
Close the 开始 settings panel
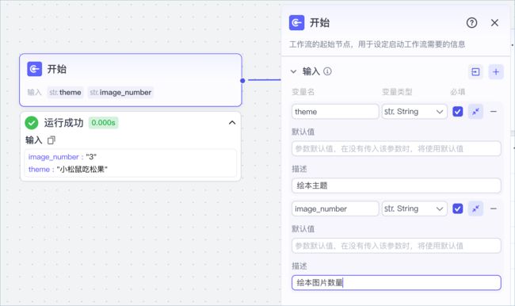pyautogui.click(x=494, y=23)
